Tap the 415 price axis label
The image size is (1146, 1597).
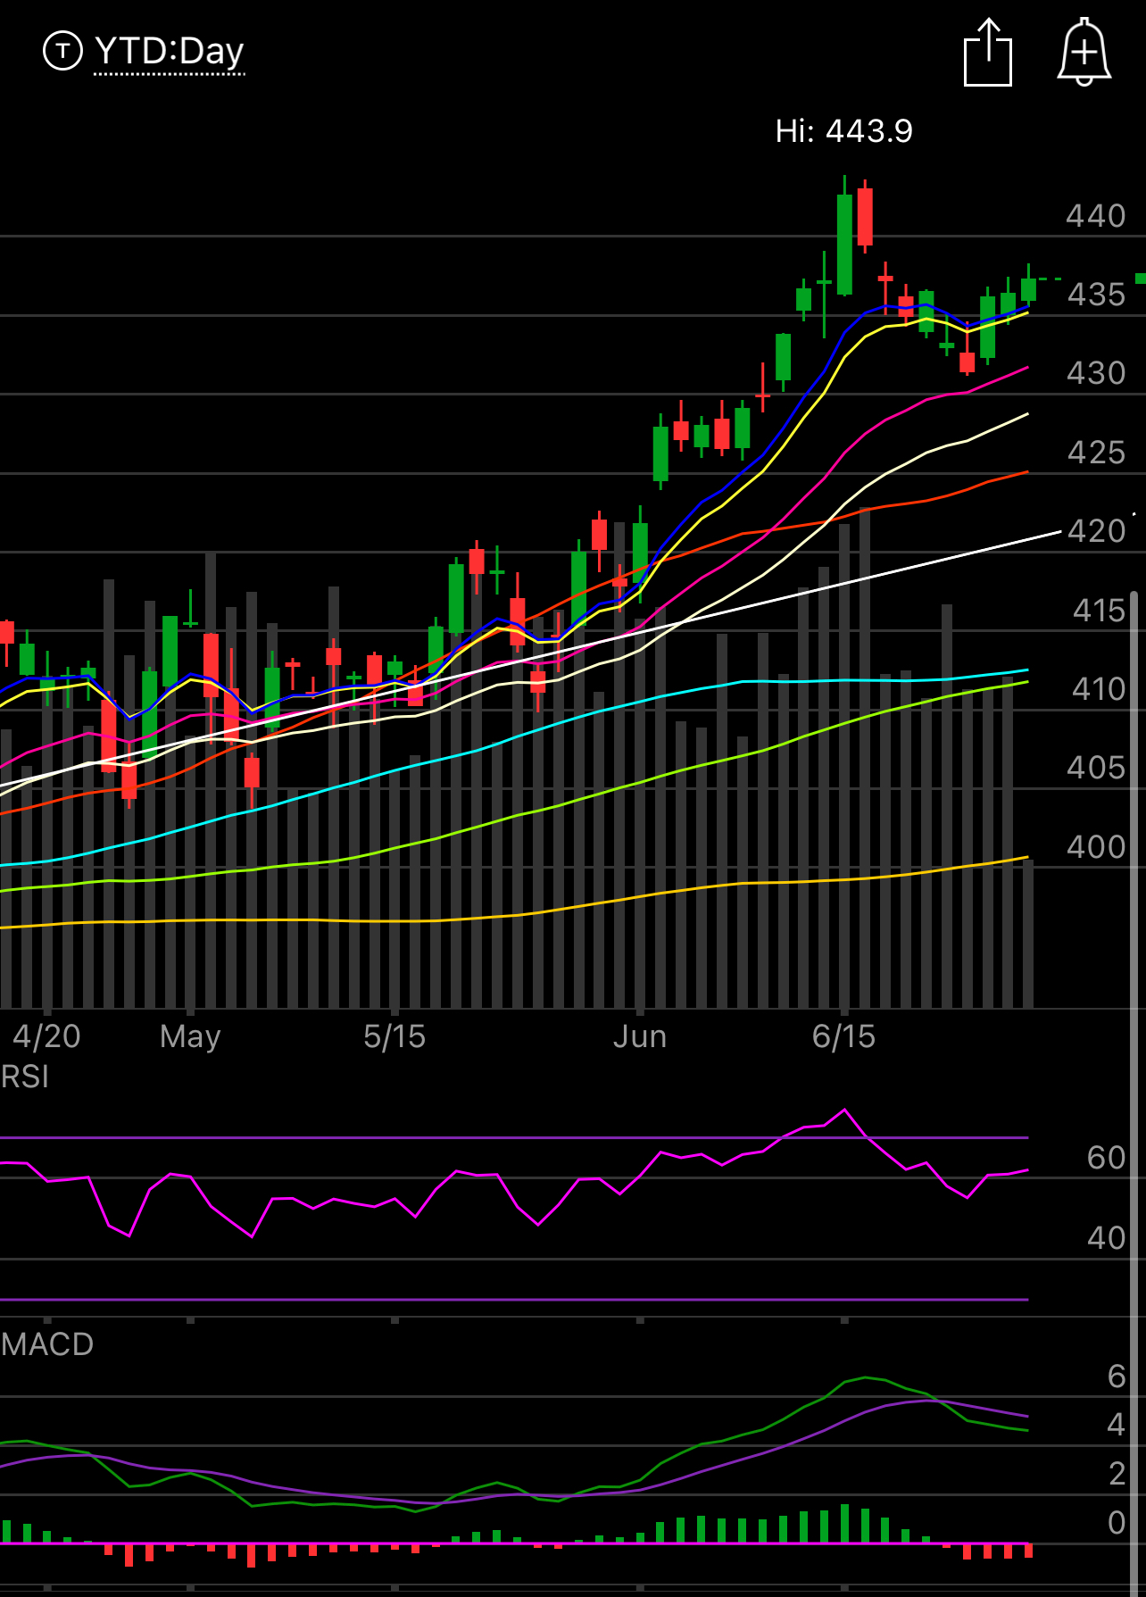(x=1099, y=611)
